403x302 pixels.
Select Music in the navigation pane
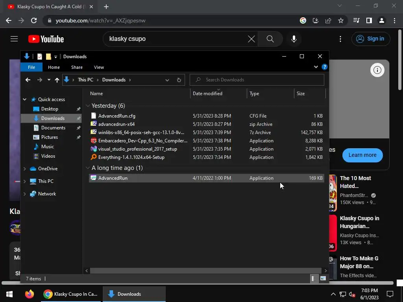tap(48, 147)
